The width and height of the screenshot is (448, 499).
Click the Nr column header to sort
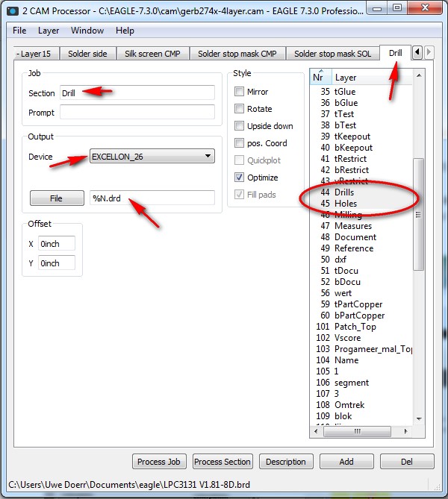[319, 78]
